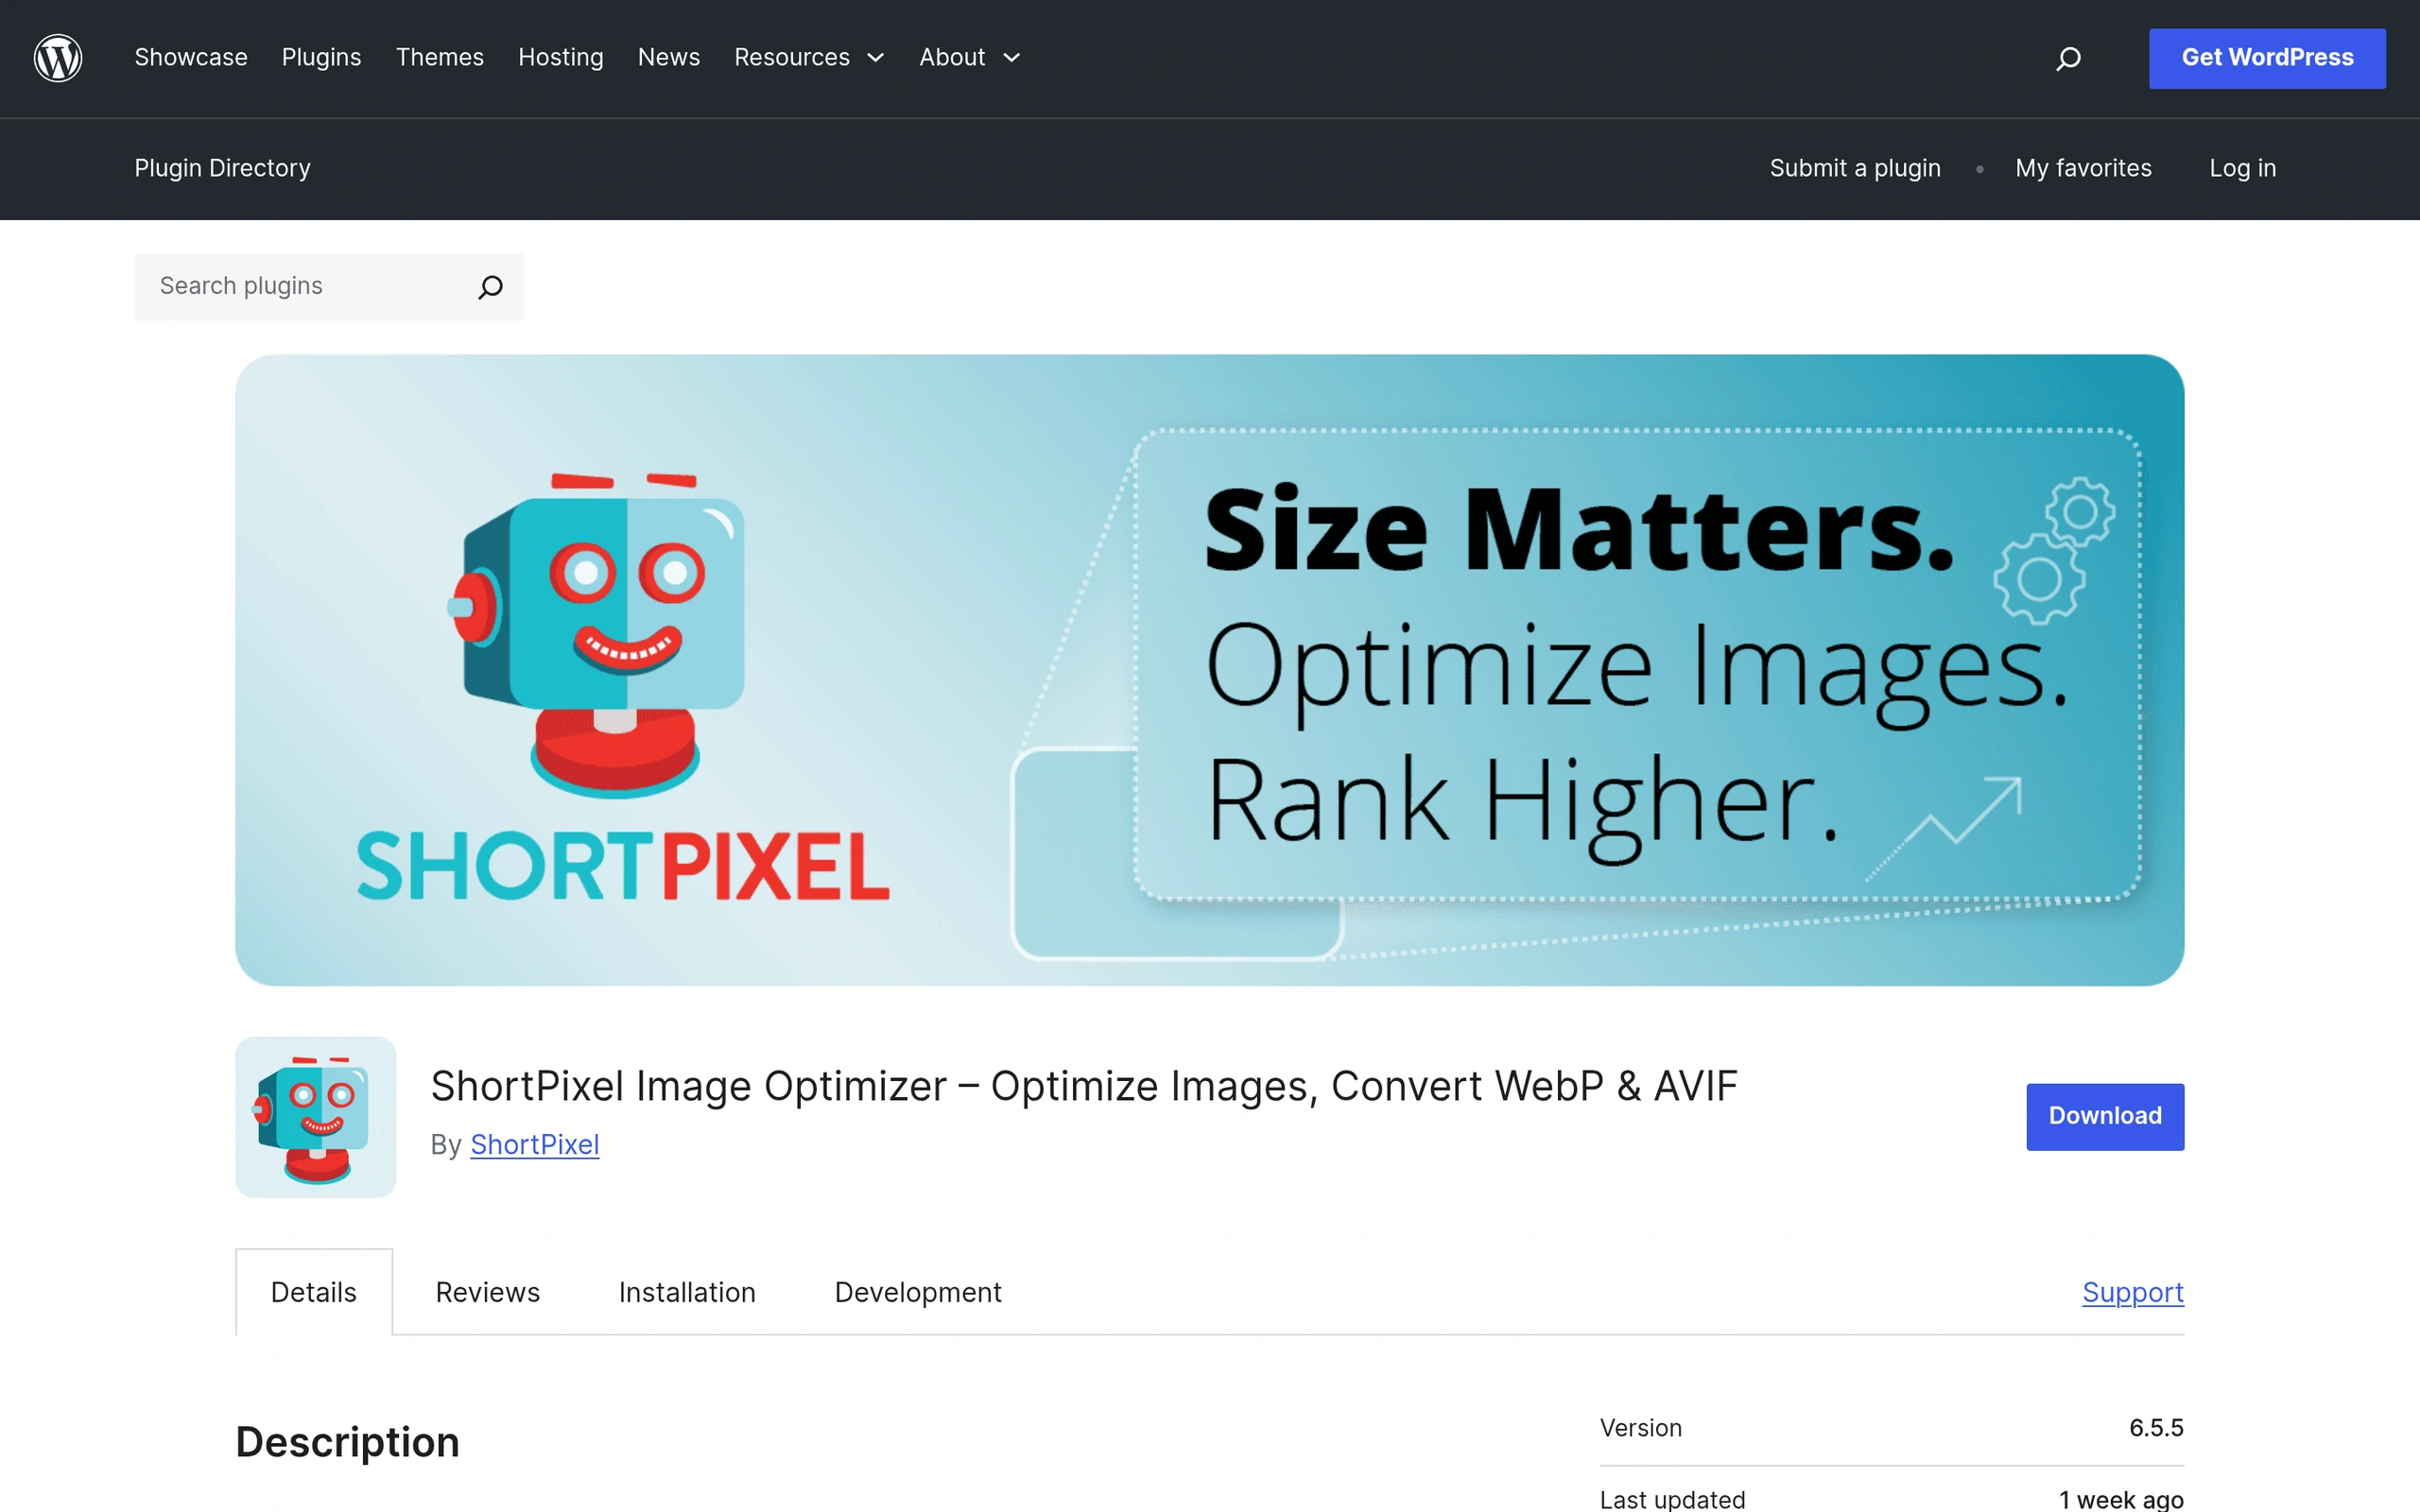This screenshot has height=1512, width=2420.
Task: Open My favorites link
Action: (2083, 168)
